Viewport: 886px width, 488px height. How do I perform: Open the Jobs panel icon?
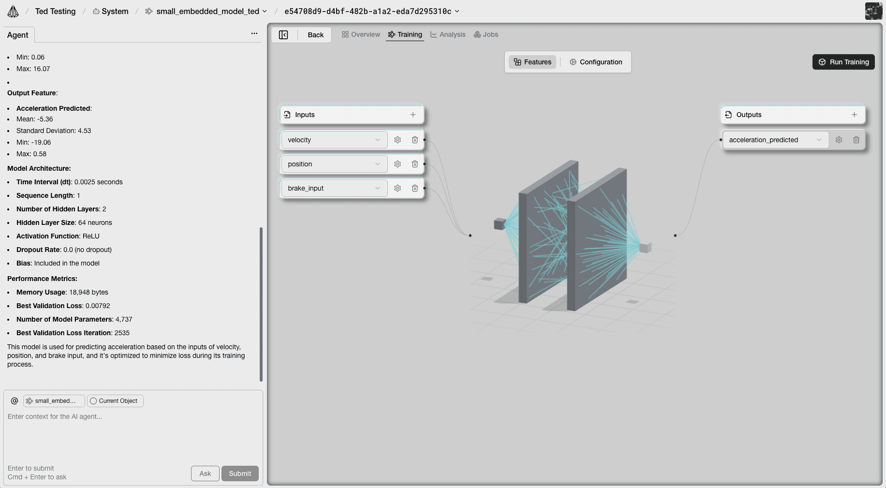(478, 34)
